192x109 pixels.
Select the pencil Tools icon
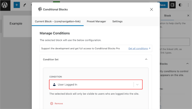click(25, 5)
